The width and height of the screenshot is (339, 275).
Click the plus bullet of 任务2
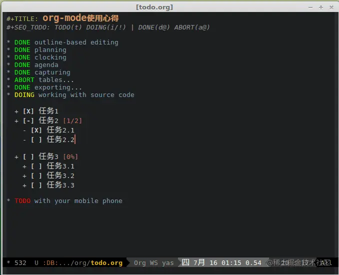pos(16,121)
